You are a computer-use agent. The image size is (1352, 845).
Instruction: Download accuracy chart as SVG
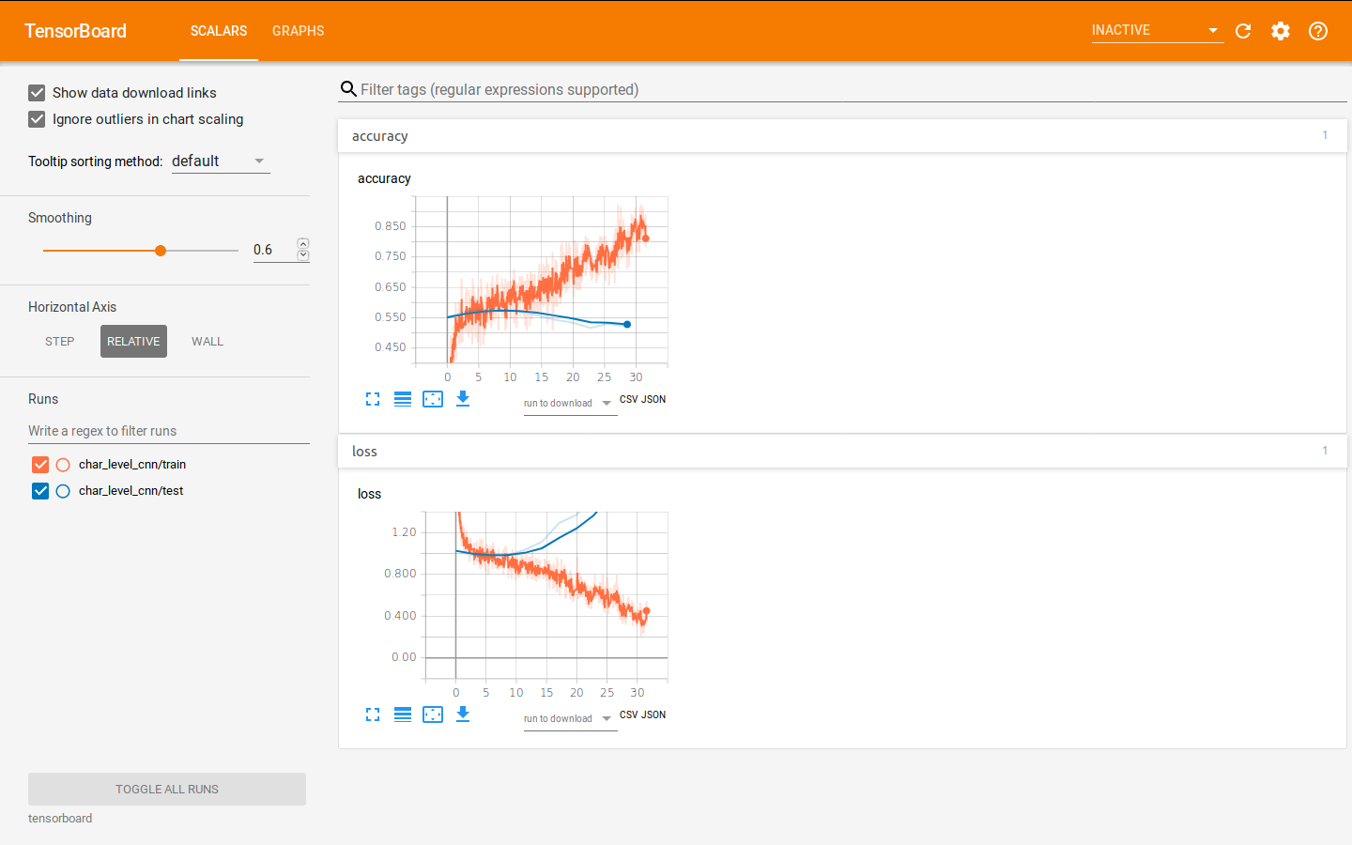point(463,399)
